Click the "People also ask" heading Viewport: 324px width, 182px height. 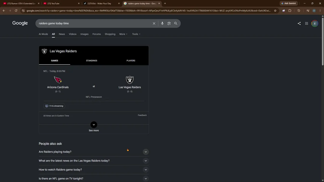click(x=50, y=144)
